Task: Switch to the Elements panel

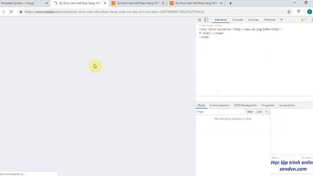Action: point(221,20)
